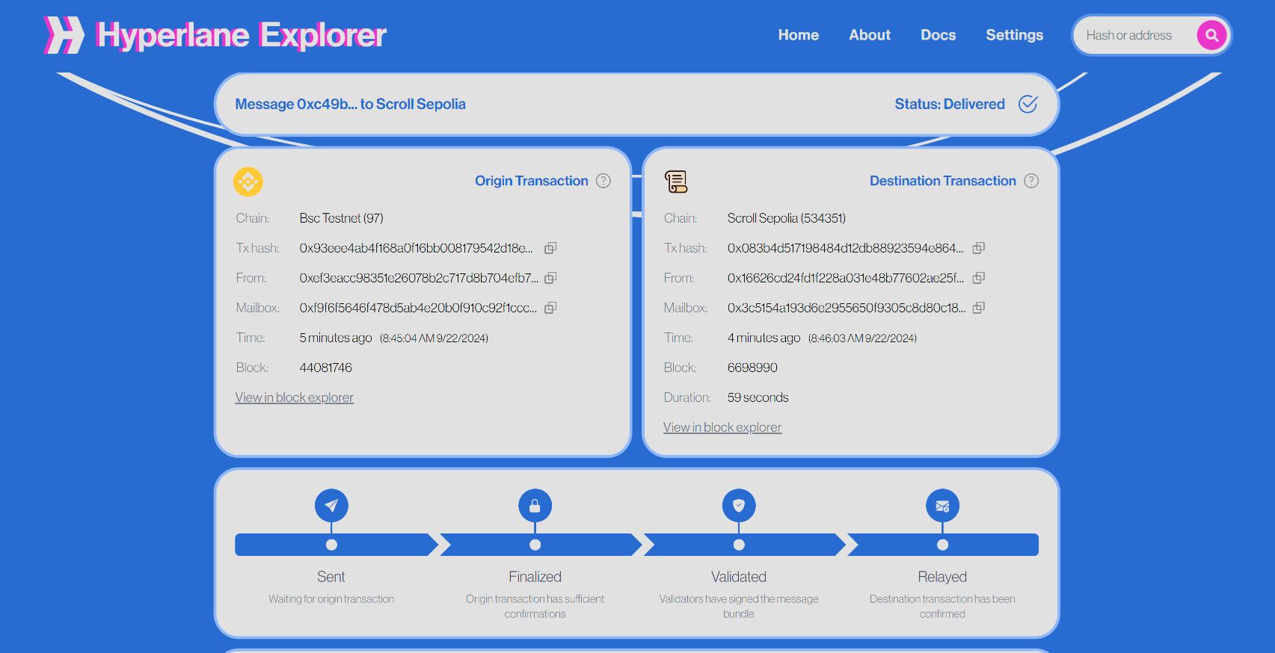Copy the origin Mailbox address
This screenshot has height=653, width=1275.
(x=550, y=308)
